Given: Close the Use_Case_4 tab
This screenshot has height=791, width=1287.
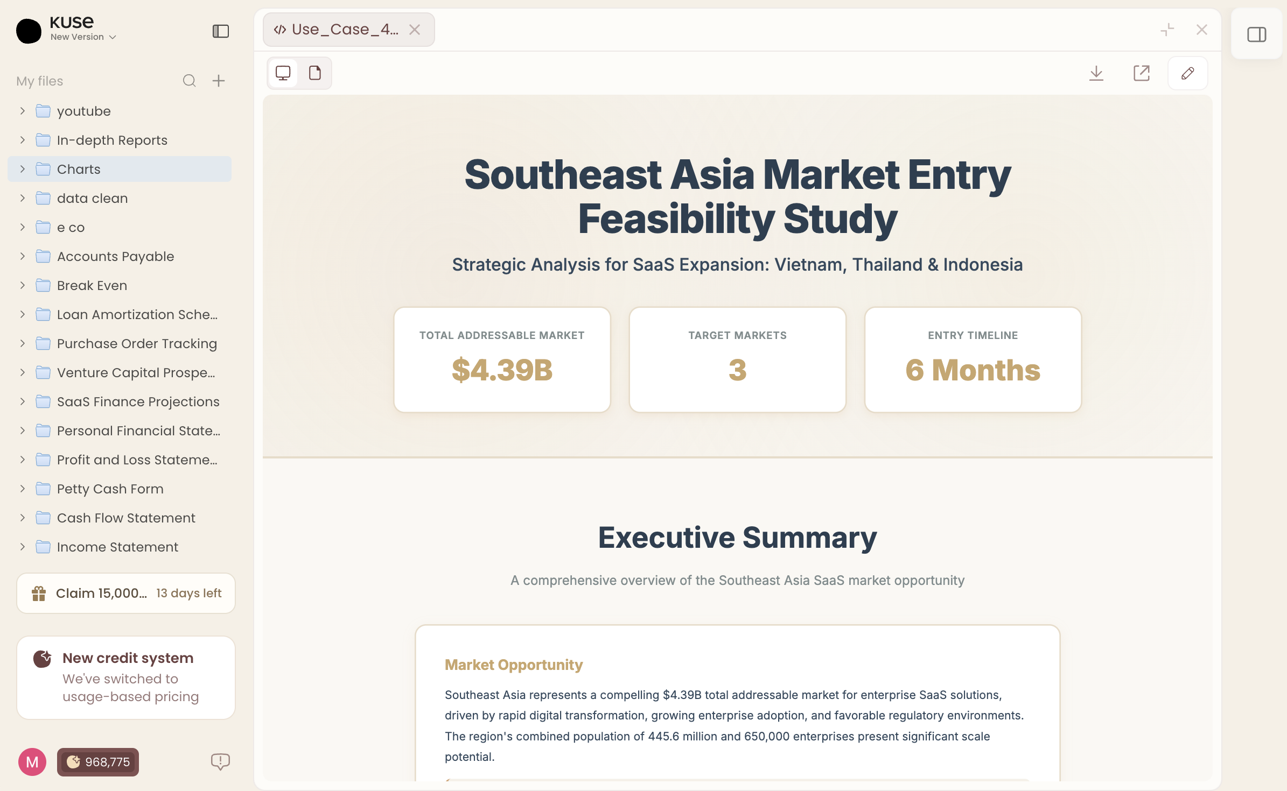Looking at the screenshot, I should pyautogui.click(x=414, y=30).
